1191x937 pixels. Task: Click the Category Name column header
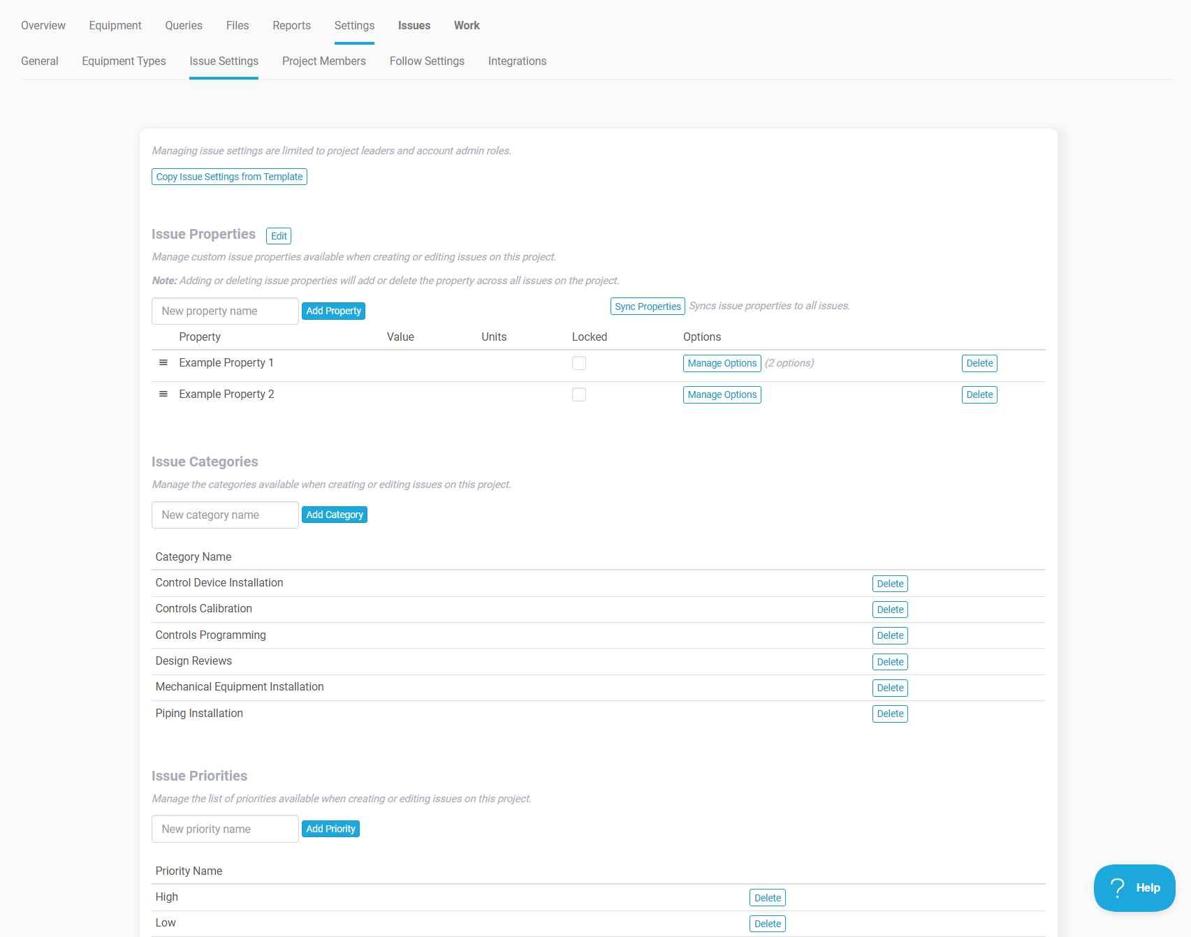(x=193, y=557)
